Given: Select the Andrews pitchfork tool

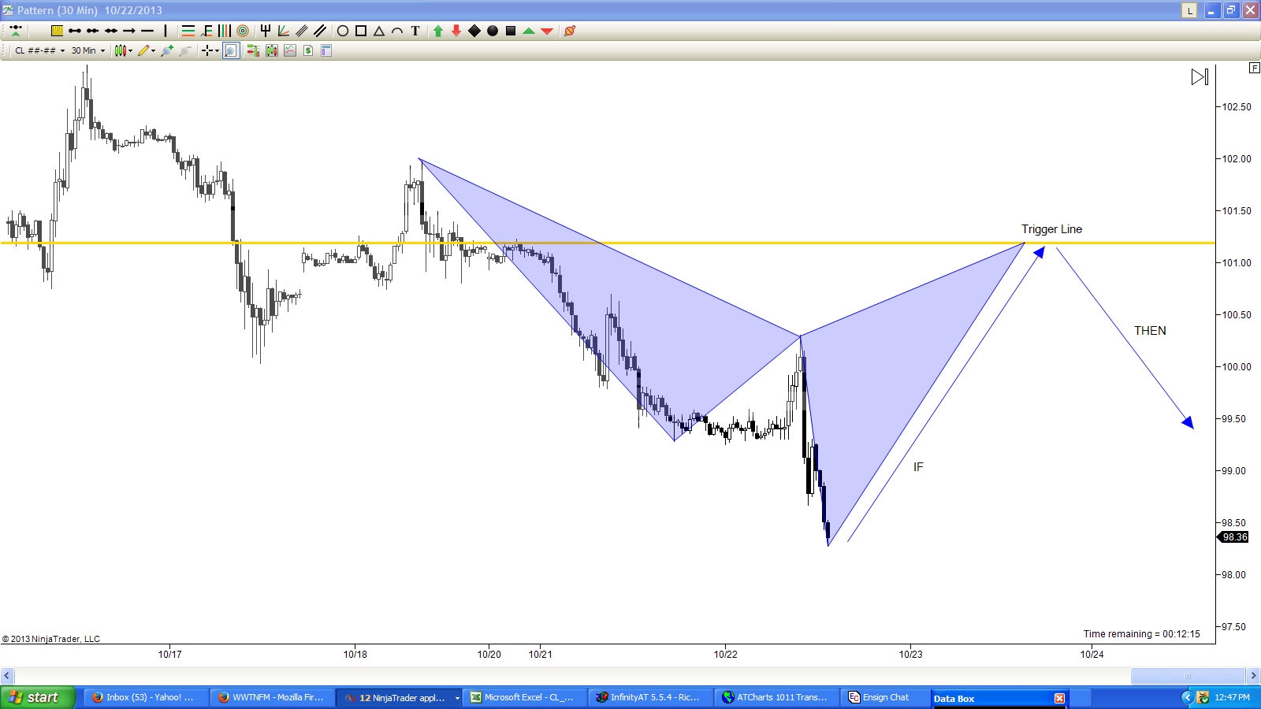Looking at the screenshot, I should click(266, 31).
